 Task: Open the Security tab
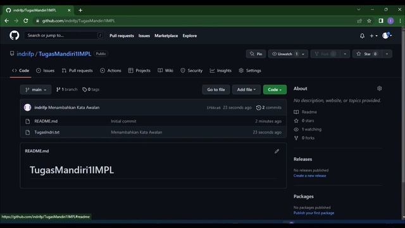point(192,70)
